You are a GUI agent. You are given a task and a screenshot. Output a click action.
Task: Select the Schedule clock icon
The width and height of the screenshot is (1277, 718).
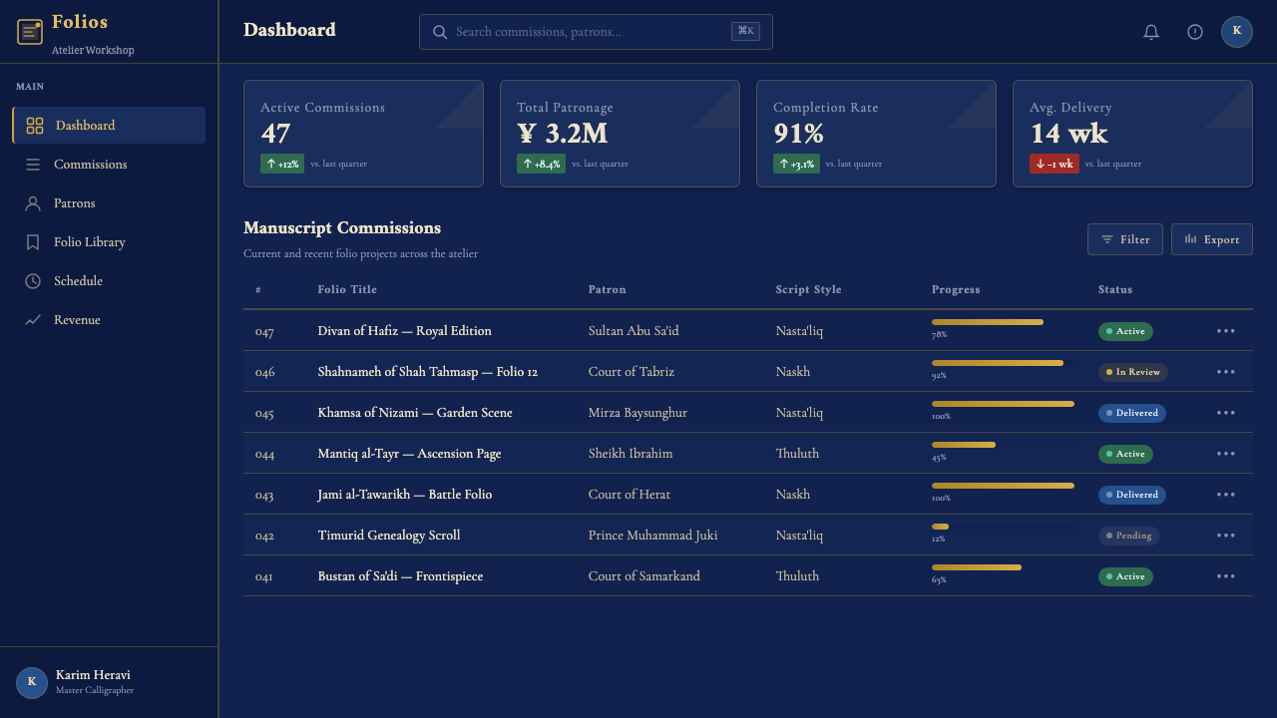[x=33, y=281]
